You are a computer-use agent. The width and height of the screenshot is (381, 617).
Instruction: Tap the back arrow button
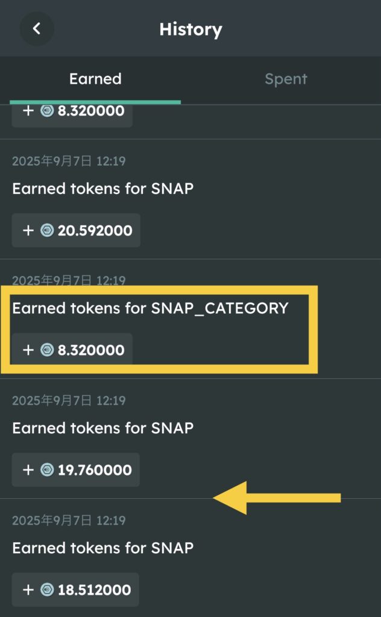(x=37, y=28)
